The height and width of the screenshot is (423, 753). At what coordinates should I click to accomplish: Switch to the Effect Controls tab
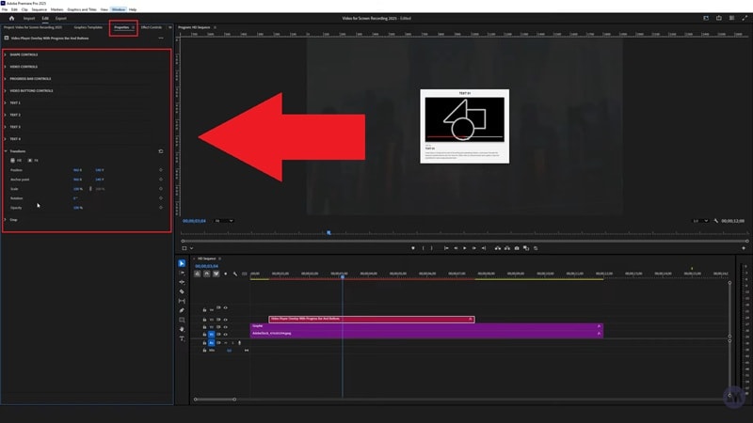(x=152, y=27)
